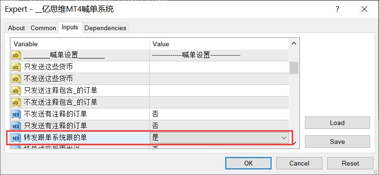Screen dimensions: 379x175
Task: Switch to the About tab
Action: [16, 28]
